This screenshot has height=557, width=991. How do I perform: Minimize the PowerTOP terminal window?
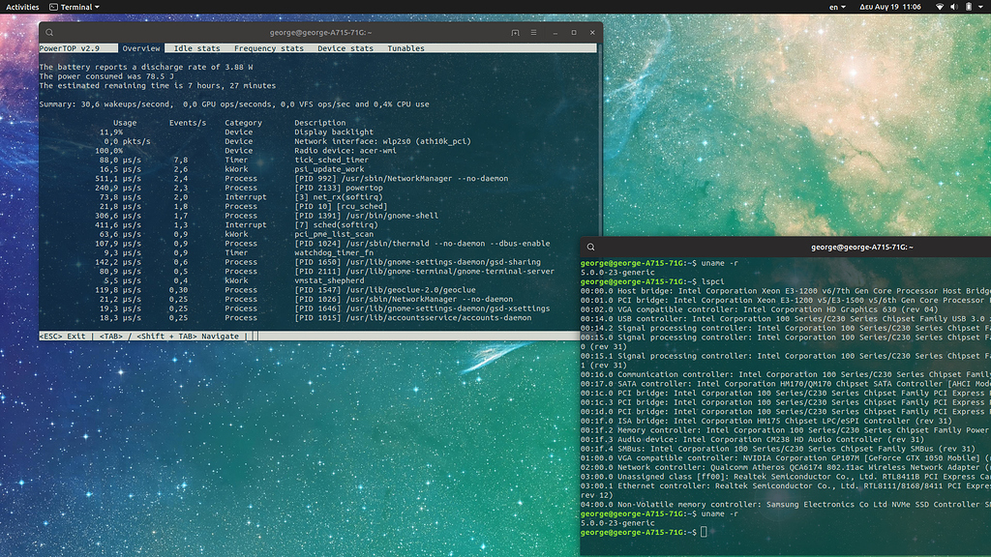point(555,33)
